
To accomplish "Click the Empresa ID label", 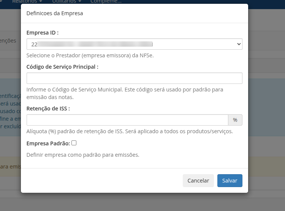I will tap(43, 33).
